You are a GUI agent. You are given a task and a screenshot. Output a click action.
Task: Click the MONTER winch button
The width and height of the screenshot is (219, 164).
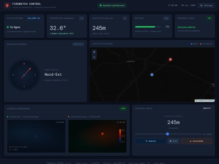click(x=150, y=141)
